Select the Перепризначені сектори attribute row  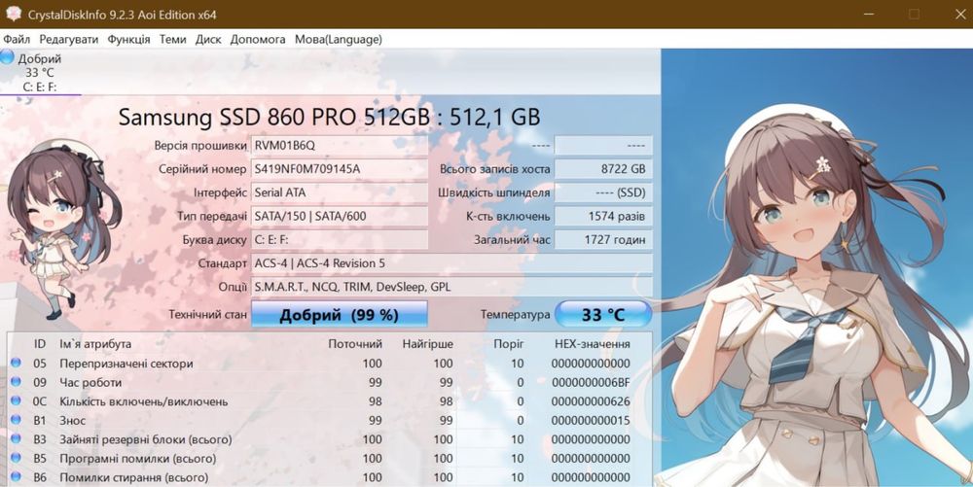(329, 364)
